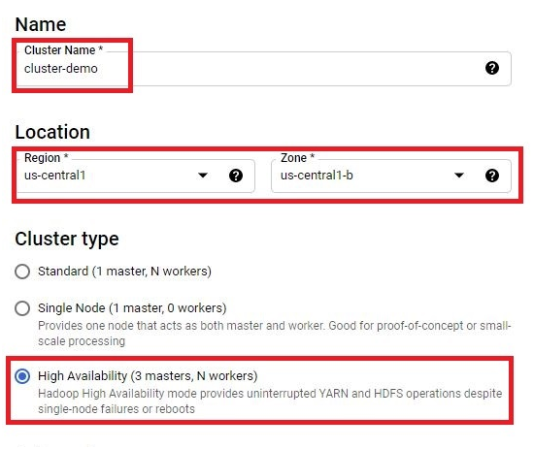Click the Zone field help icon
This screenshot has height=449, width=534.
(492, 176)
